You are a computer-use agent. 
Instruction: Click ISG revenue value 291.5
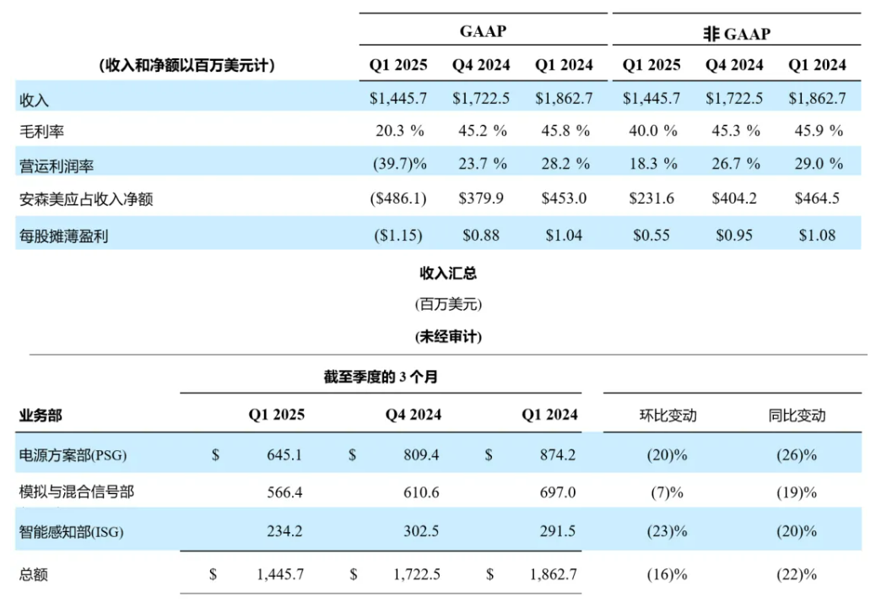[558, 531]
